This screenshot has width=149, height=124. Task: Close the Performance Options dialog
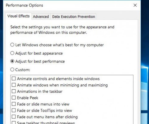tap(135, 5)
